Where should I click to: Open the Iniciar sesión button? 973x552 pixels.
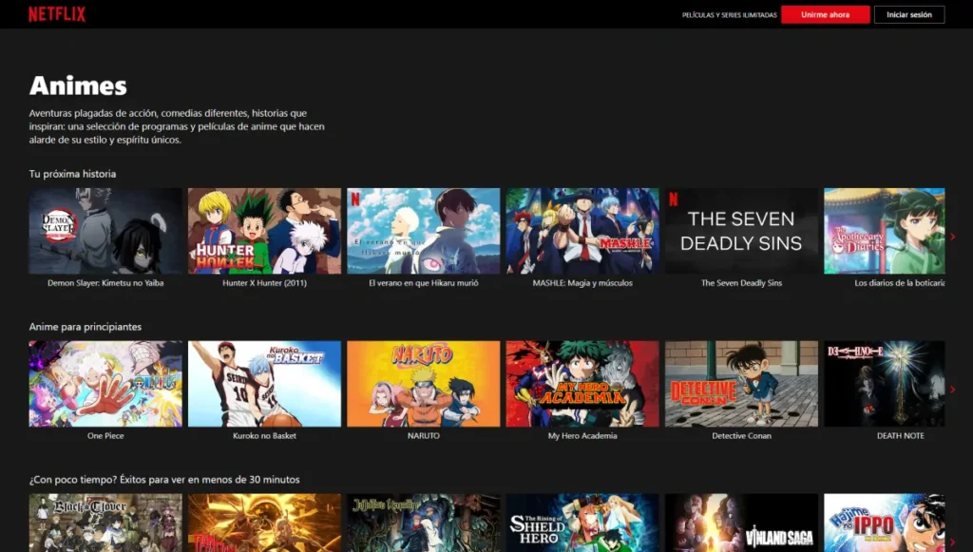point(909,14)
